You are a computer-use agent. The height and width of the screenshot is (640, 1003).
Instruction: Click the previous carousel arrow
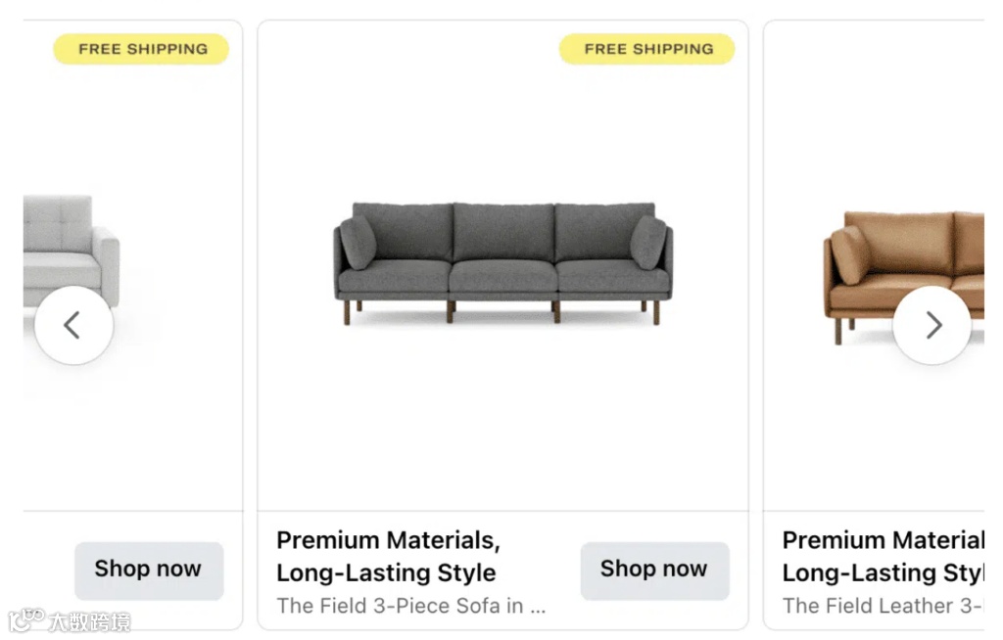(73, 326)
